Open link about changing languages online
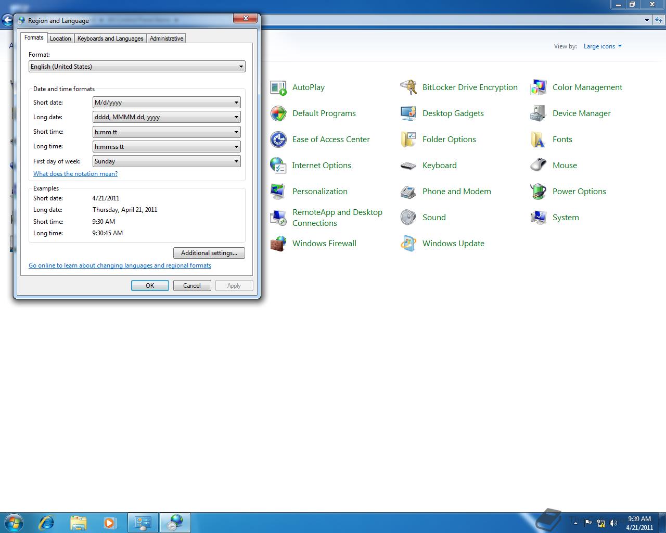This screenshot has height=533, width=666. tap(120, 265)
